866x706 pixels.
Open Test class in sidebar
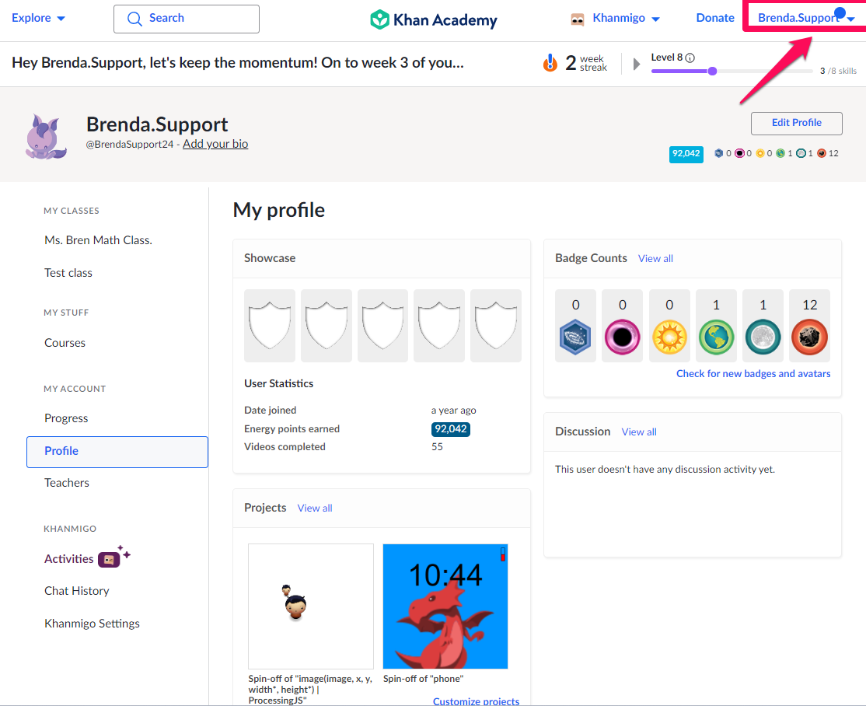(x=68, y=273)
